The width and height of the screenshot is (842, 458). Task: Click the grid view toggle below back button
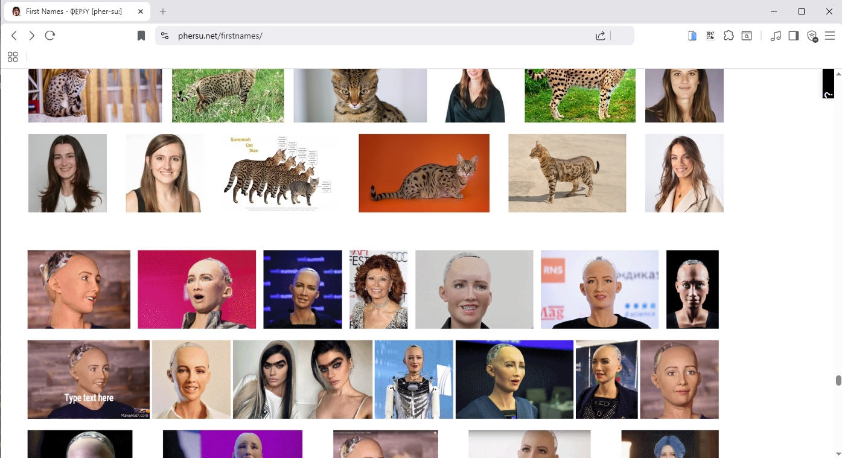(12, 57)
